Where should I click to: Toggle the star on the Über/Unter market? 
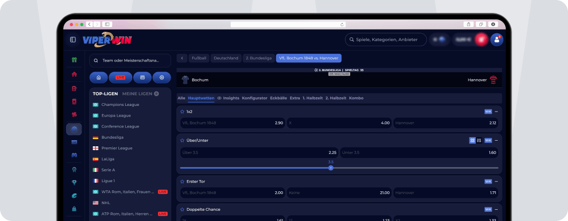tap(182, 140)
